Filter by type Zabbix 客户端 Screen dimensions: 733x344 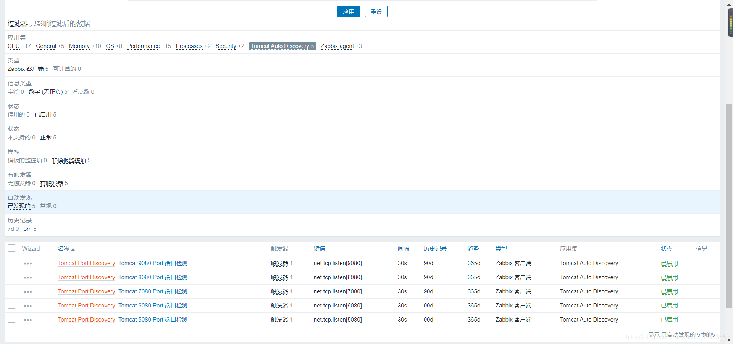(26, 69)
